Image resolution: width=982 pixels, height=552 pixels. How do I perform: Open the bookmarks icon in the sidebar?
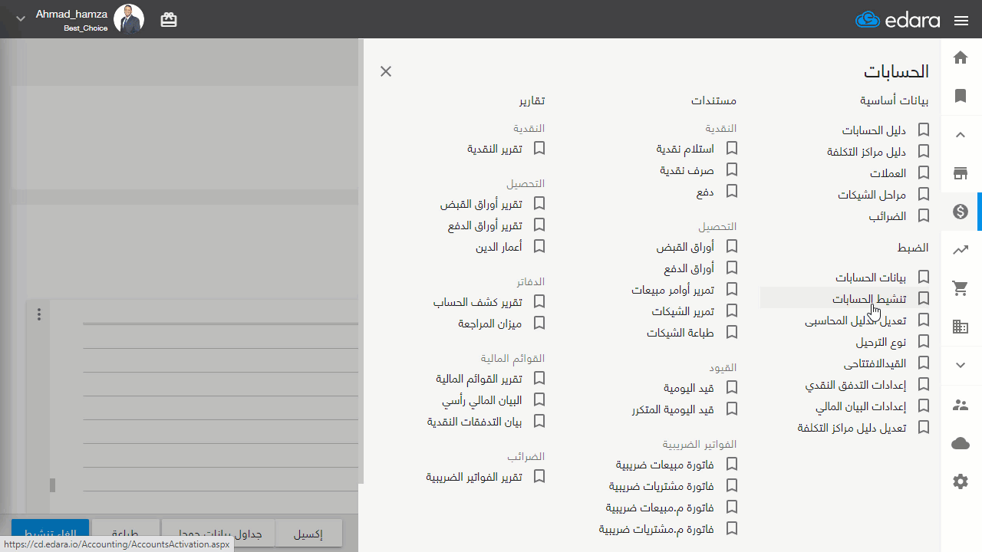pyautogui.click(x=961, y=96)
